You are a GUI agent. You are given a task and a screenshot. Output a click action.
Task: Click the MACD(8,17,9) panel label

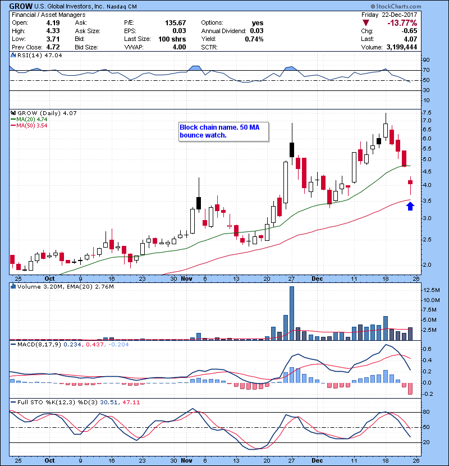point(39,345)
